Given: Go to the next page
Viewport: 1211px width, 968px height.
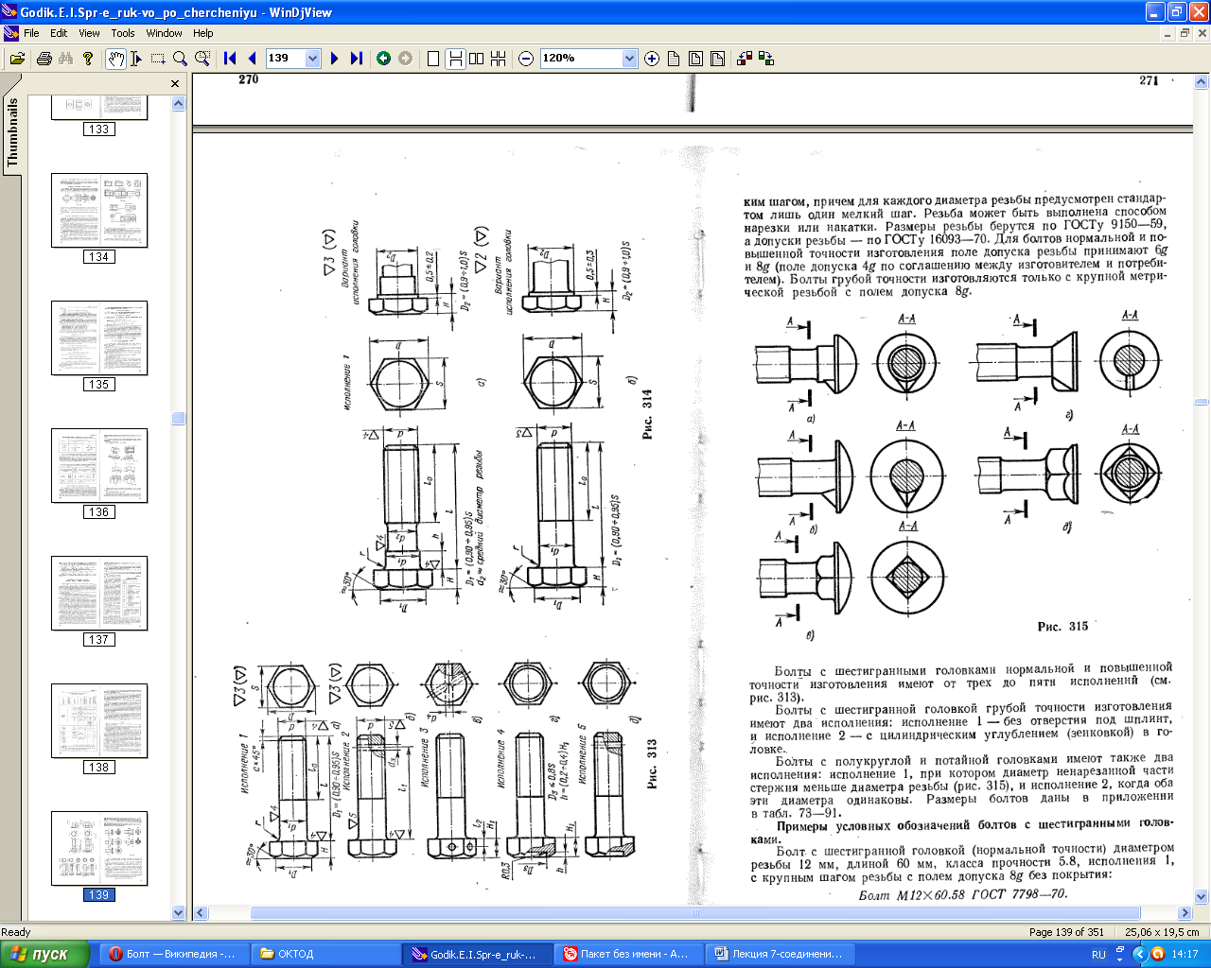Looking at the screenshot, I should pos(334,59).
